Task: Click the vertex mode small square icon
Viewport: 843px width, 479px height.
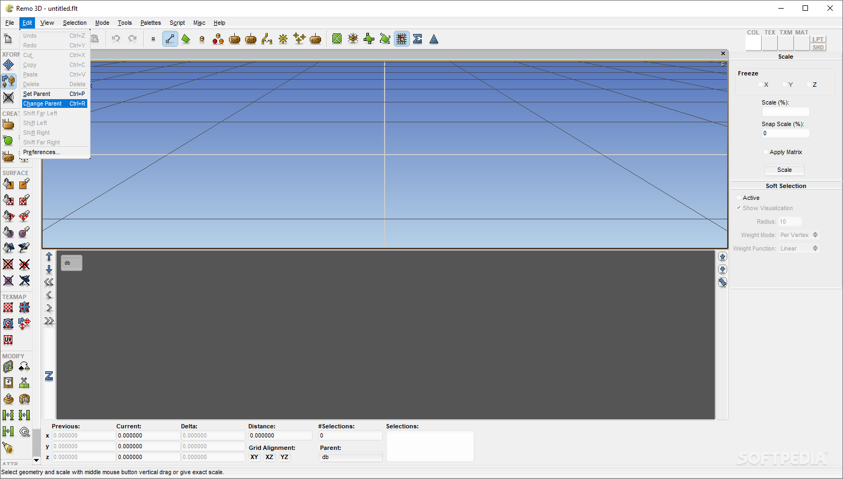Action: tap(154, 39)
